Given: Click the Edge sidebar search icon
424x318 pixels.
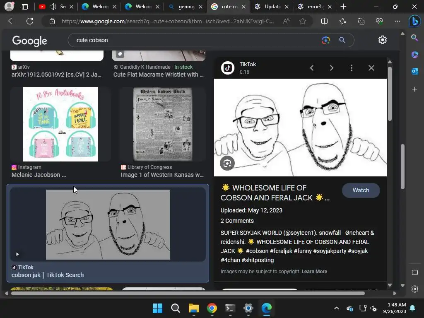Looking at the screenshot, I should coord(414,38).
